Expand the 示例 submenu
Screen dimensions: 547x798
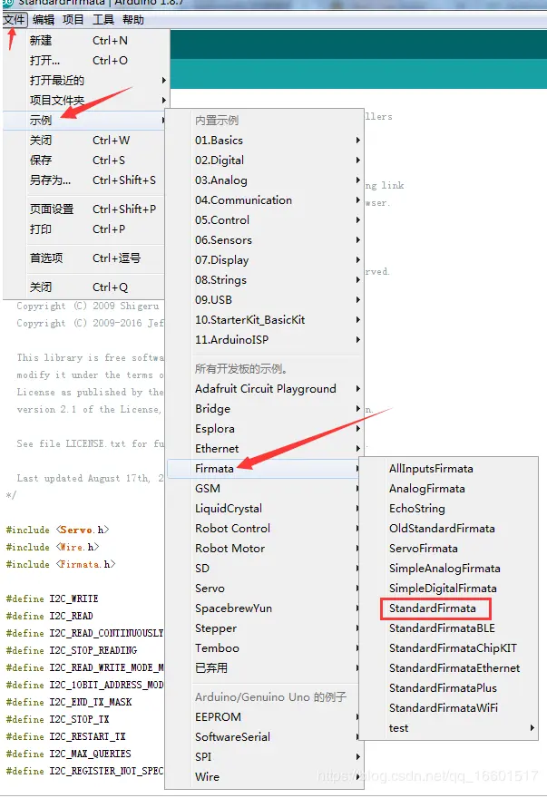(85, 120)
